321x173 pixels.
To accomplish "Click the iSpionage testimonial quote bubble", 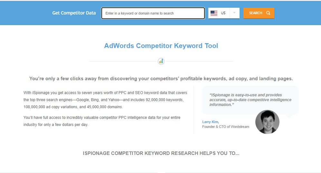I will pyautogui.click(x=250, y=100).
